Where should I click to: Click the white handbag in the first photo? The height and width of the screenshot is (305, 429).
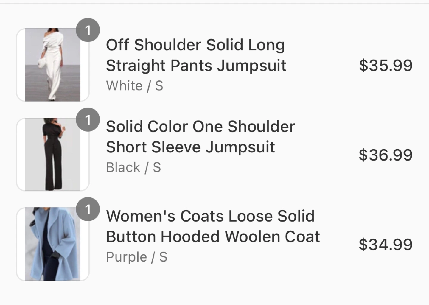click(42, 63)
